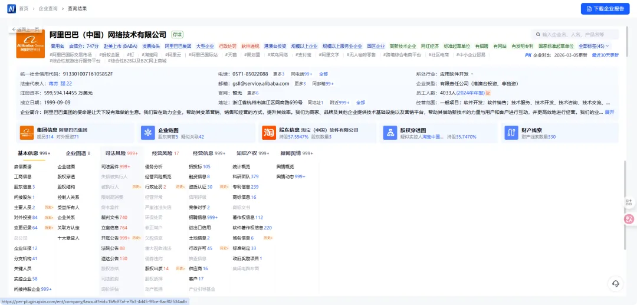
Task: Select the 新闻舆情 tab
Action: (x=297, y=153)
